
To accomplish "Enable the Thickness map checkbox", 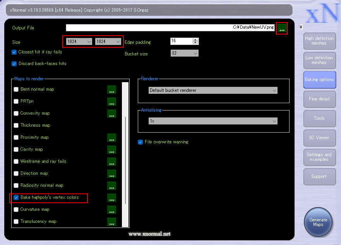I will click(16, 125).
